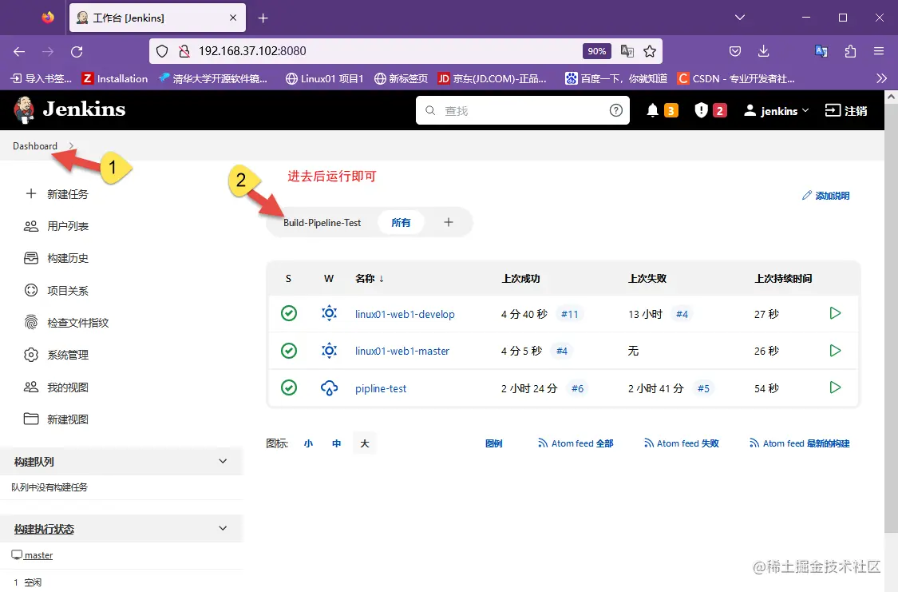
Task: Click status icon of pipline-test
Action: point(289,387)
